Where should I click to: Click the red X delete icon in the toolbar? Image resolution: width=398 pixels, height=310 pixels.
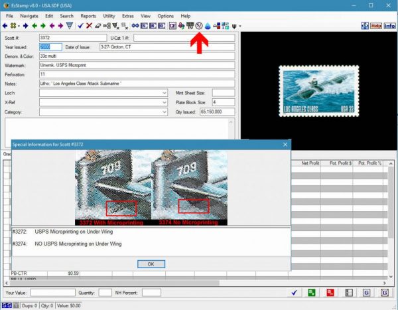89,25
